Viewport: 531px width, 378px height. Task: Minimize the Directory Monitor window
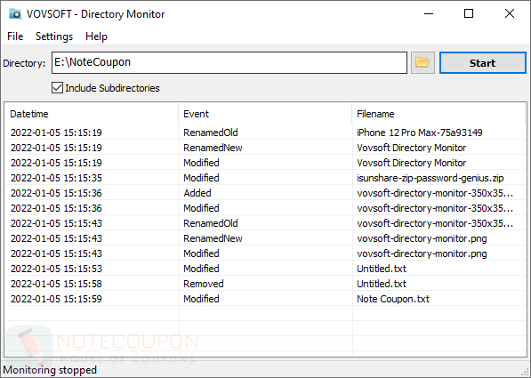click(x=429, y=14)
